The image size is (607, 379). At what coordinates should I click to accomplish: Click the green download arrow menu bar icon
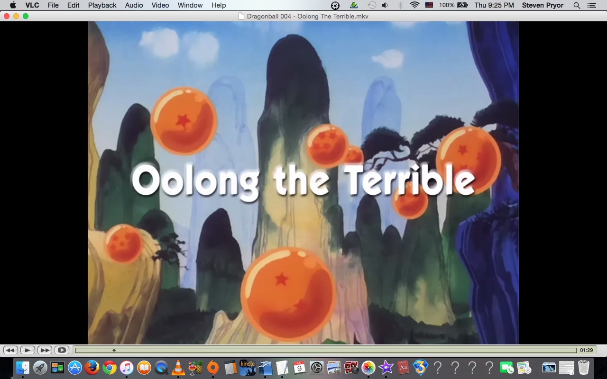[x=354, y=5]
